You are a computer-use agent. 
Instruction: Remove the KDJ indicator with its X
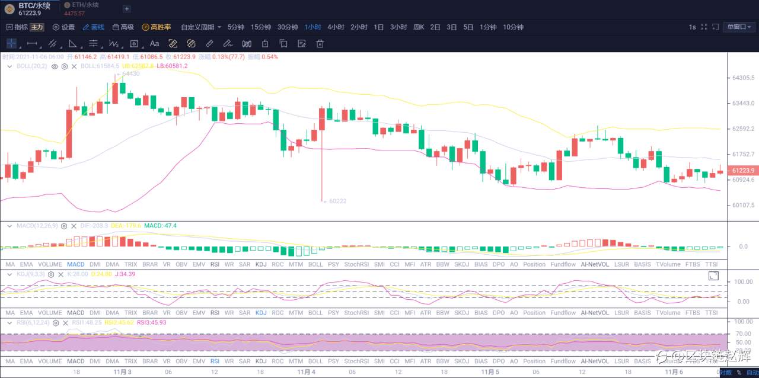click(x=60, y=274)
